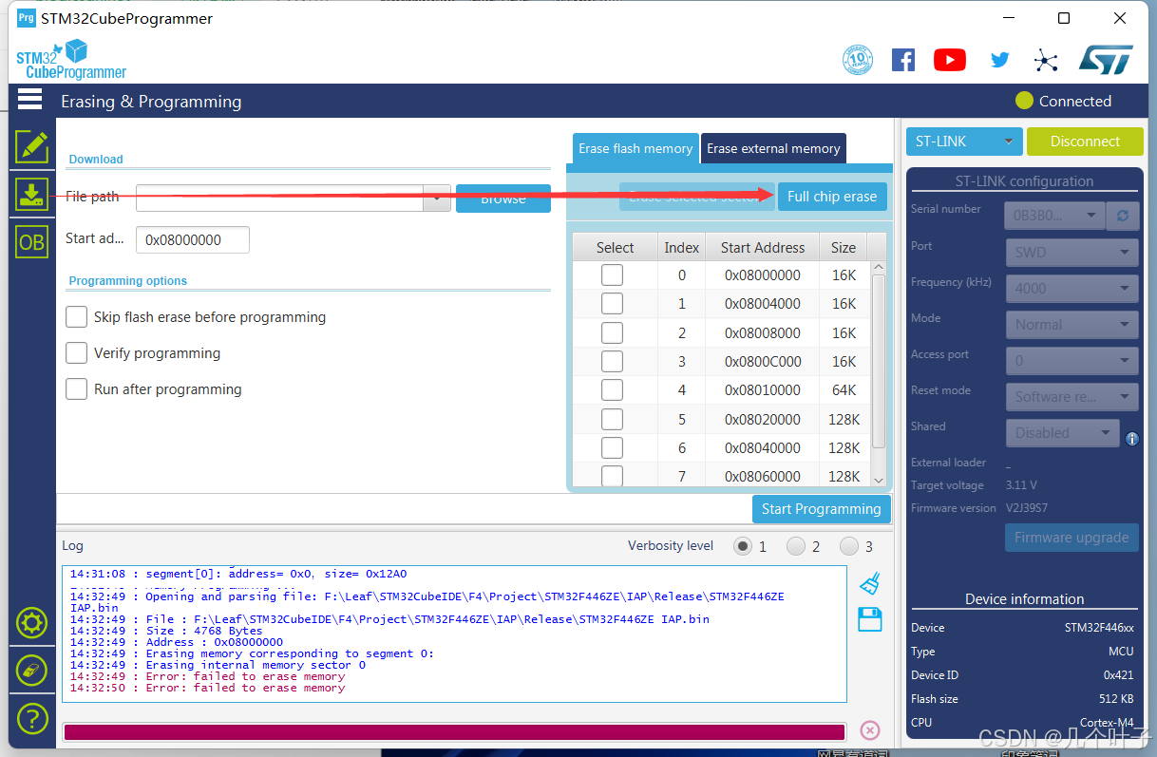Select sector 3 at 0x0800C000
1157x757 pixels.
613,362
